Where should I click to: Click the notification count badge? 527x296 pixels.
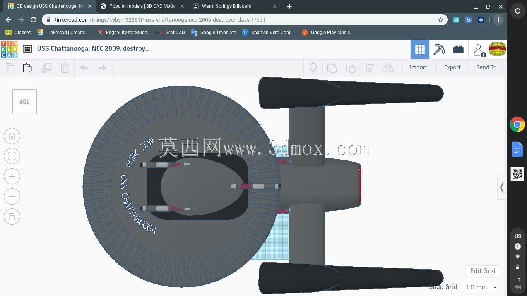(518, 246)
